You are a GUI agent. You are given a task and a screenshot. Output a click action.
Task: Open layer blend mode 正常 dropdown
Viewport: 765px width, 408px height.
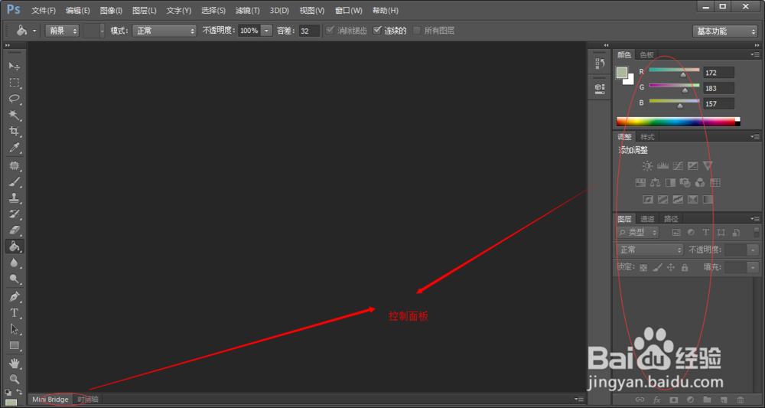tap(649, 250)
